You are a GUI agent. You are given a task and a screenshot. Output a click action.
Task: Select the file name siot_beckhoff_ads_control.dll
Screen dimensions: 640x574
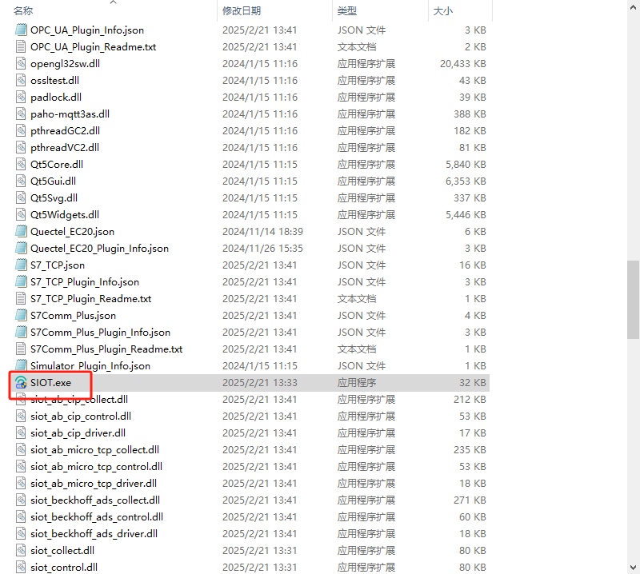click(x=97, y=517)
